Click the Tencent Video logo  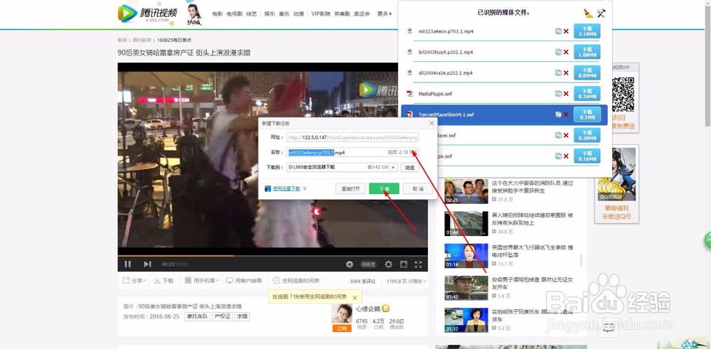148,14
